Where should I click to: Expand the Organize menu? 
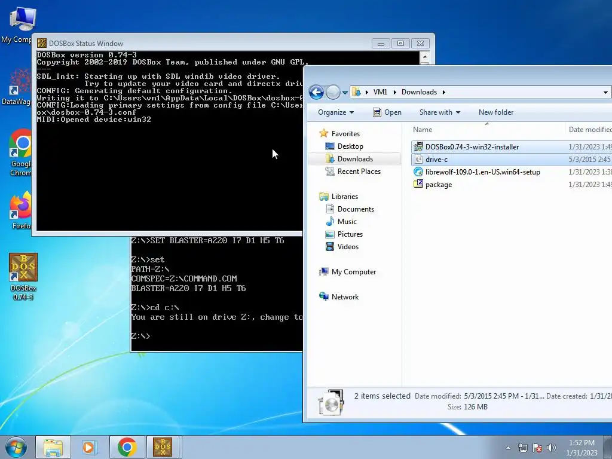click(x=336, y=112)
